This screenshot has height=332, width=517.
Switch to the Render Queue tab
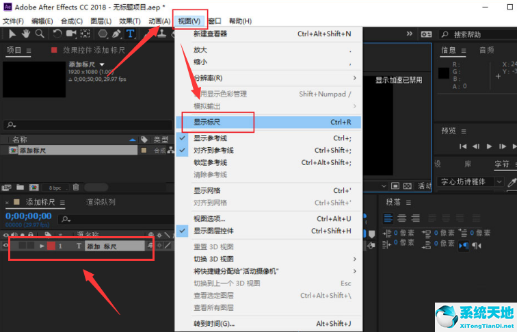tap(101, 202)
